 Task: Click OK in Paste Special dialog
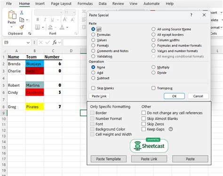tap(174, 96)
